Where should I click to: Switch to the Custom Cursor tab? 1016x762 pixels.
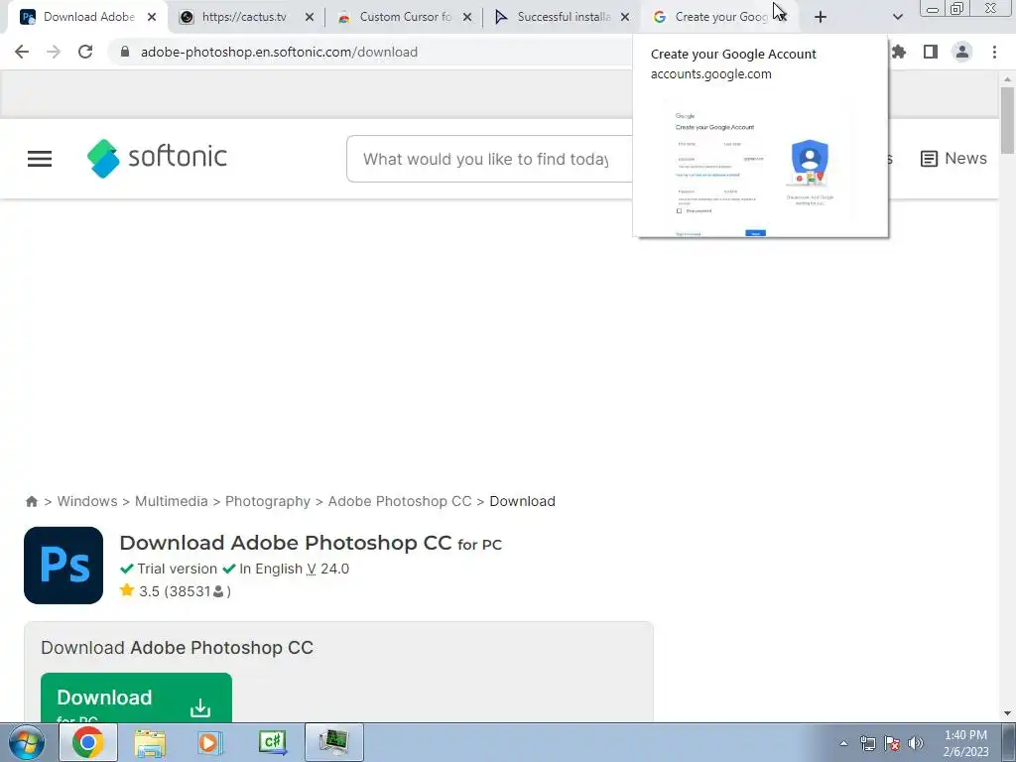tap(405, 17)
